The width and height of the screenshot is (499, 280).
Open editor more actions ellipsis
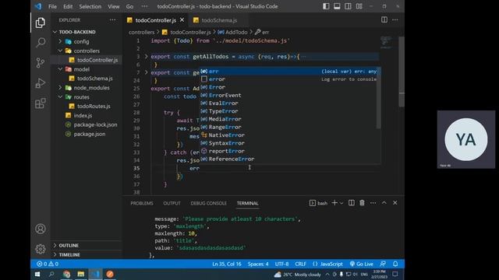pos(395,19)
